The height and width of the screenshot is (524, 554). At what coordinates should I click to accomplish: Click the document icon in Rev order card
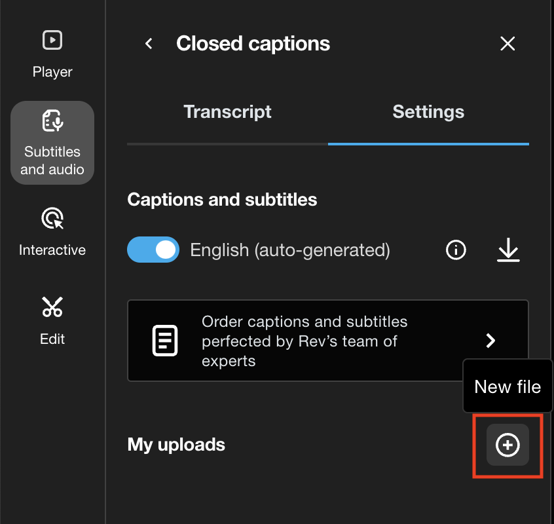(164, 341)
